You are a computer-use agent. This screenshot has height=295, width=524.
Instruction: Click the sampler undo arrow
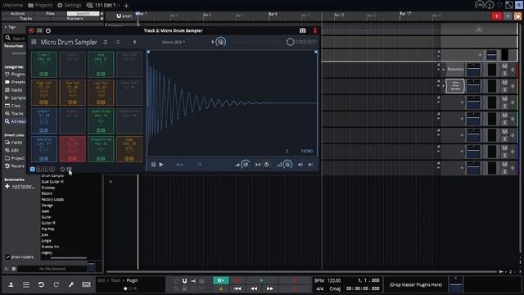click(x=106, y=42)
